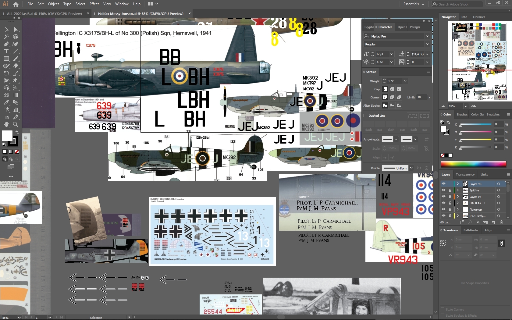Screen dimensions: 512x320
Task: Open the font size 12 pt dropdown
Action: point(391,54)
